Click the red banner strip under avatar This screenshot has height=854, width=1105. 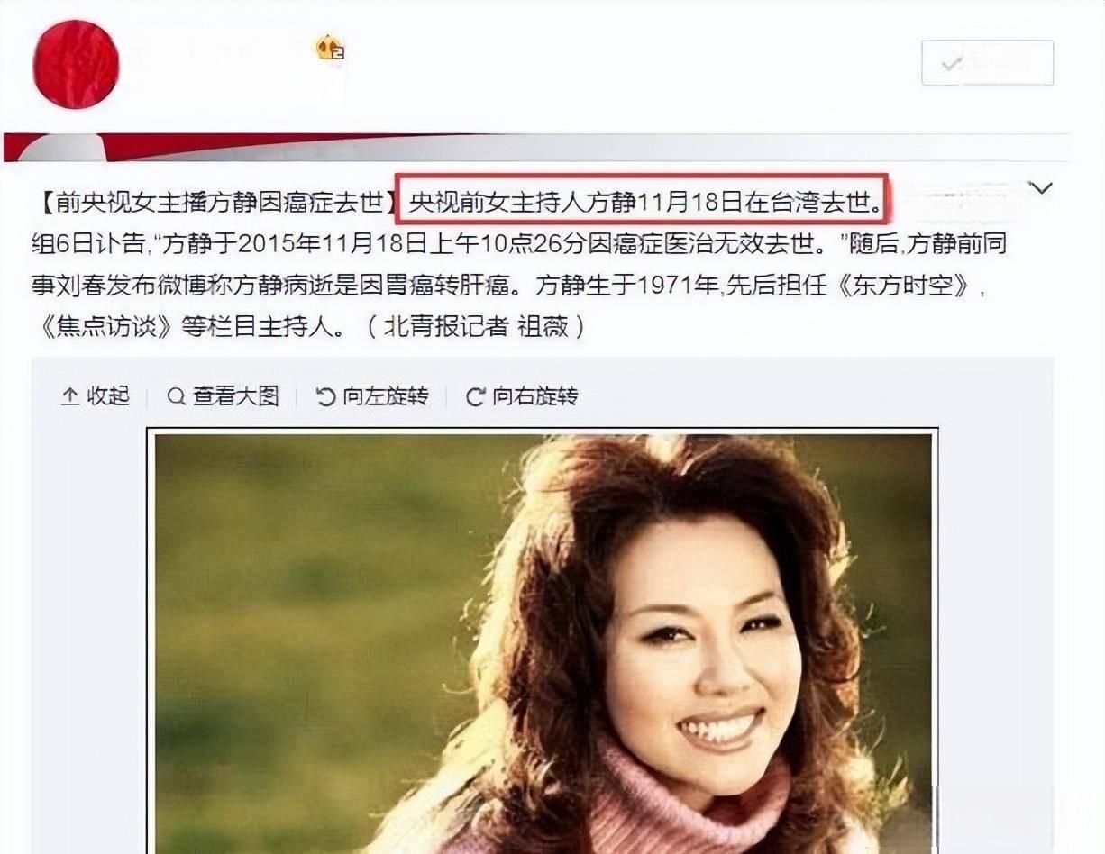(536, 147)
